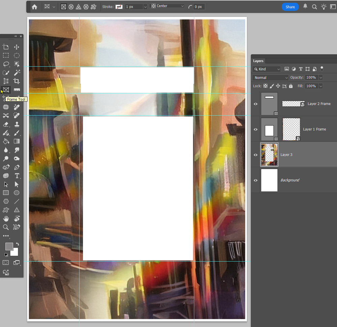Image resolution: width=337 pixels, height=327 pixels.
Task: Open the Normal blend mode dropdown
Action: (x=270, y=78)
